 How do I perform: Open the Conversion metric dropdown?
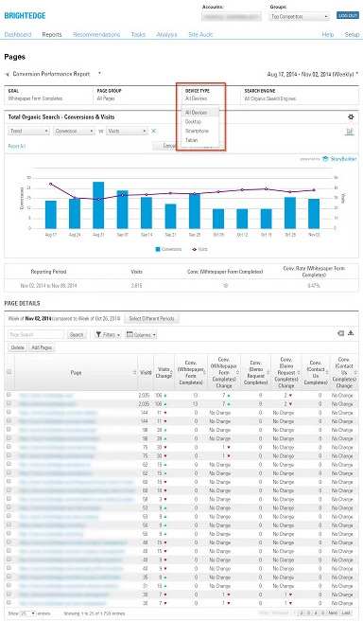74,131
